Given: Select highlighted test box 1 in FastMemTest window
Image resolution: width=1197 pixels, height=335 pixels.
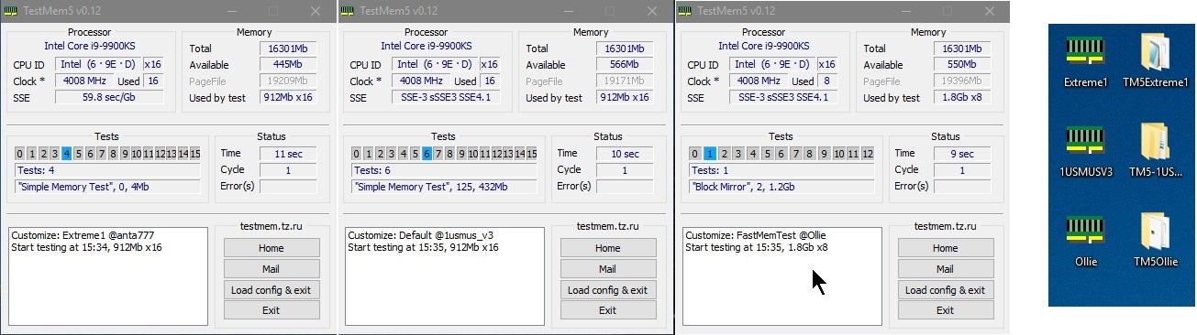Looking at the screenshot, I should click(710, 154).
